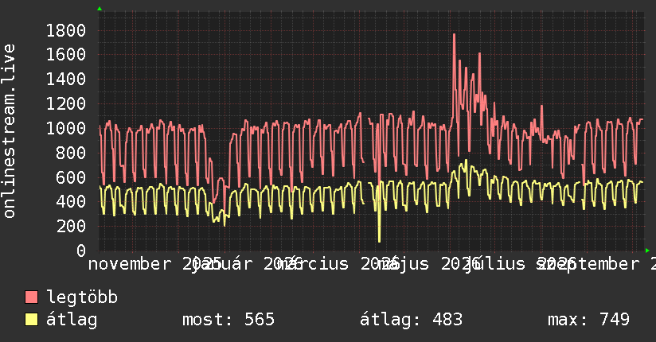Screen dimensions: 656x342
Task: Click the 600 y-axis label
Action: (x=71, y=177)
